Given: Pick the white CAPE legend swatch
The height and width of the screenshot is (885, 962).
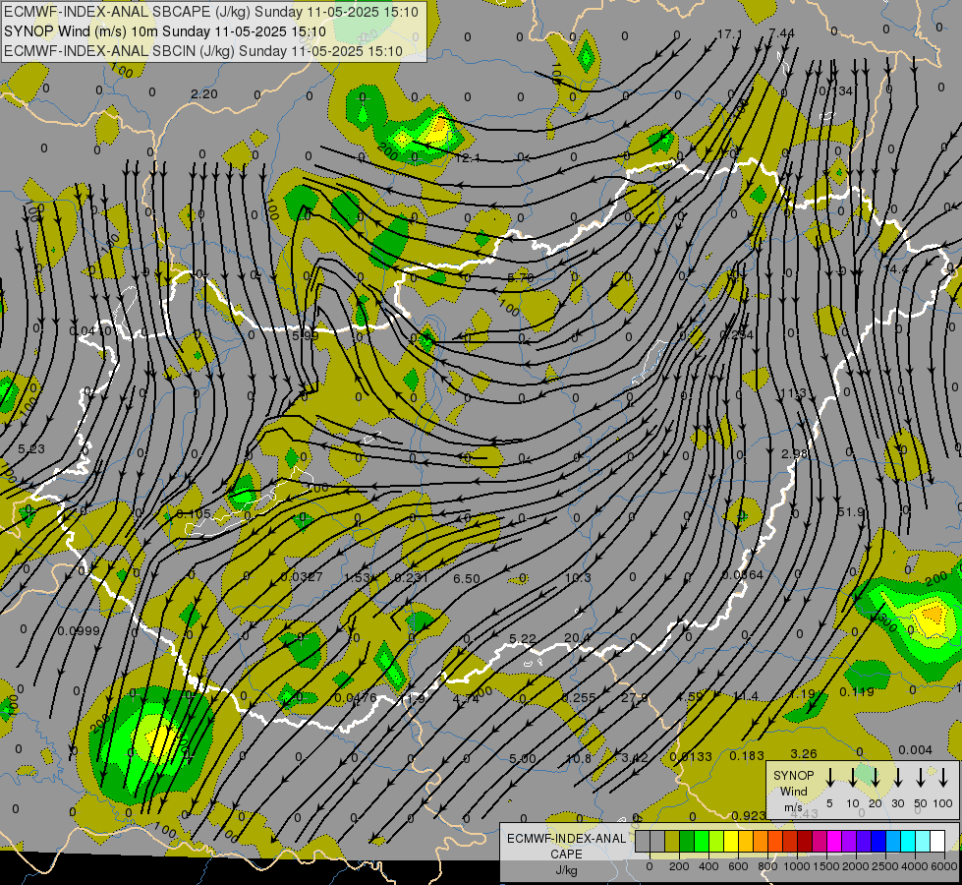Looking at the screenshot, I should click(x=936, y=841).
